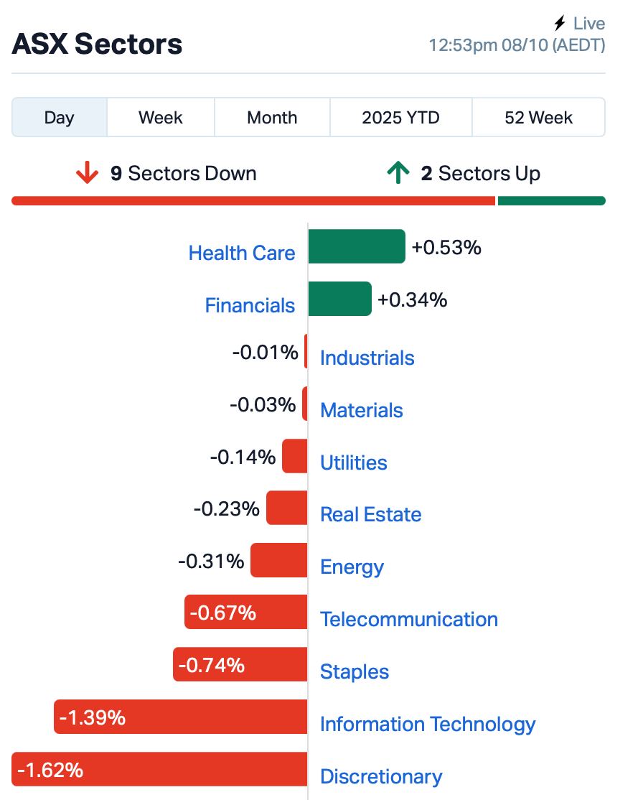Image resolution: width=643 pixels, height=800 pixels.
Task: Open the Materials sector link
Action: pyautogui.click(x=361, y=410)
